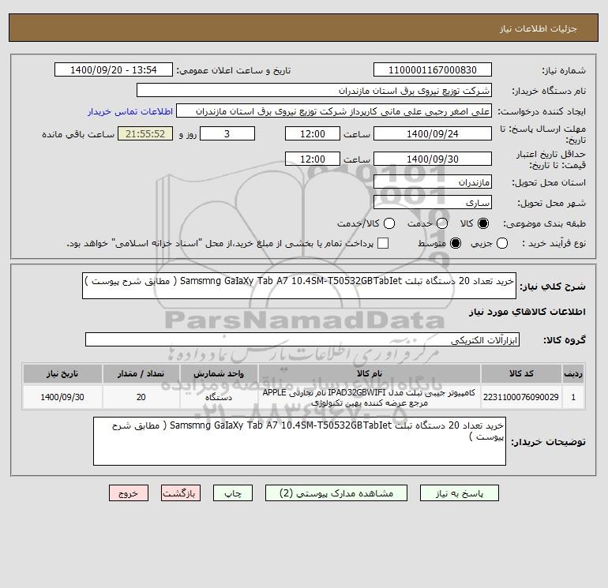Open مشاهده مدارک پیوستی (2) button

(x=336, y=493)
